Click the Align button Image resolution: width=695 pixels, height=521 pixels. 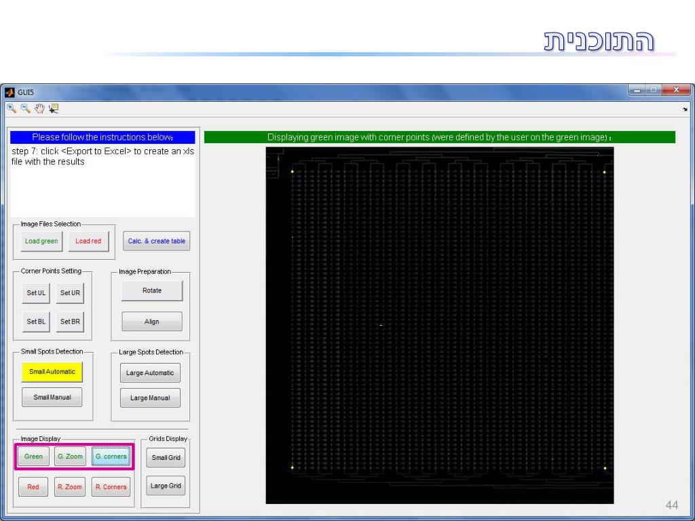[152, 321]
